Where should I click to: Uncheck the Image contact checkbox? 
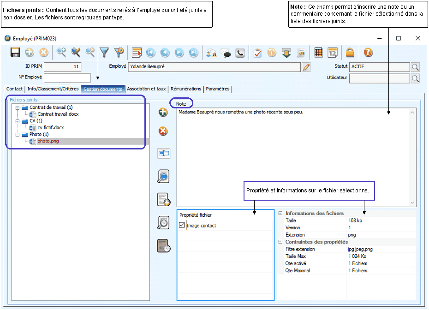[x=182, y=226]
